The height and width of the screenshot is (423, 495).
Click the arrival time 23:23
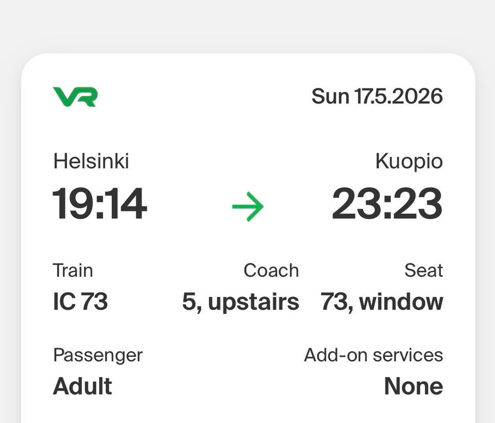click(387, 205)
